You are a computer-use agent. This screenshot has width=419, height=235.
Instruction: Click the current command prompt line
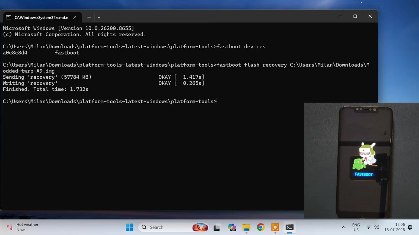point(110,102)
